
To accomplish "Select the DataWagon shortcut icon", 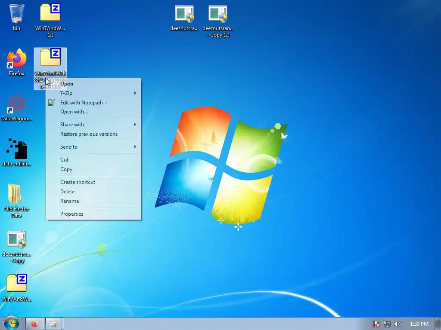I will coord(17,108).
